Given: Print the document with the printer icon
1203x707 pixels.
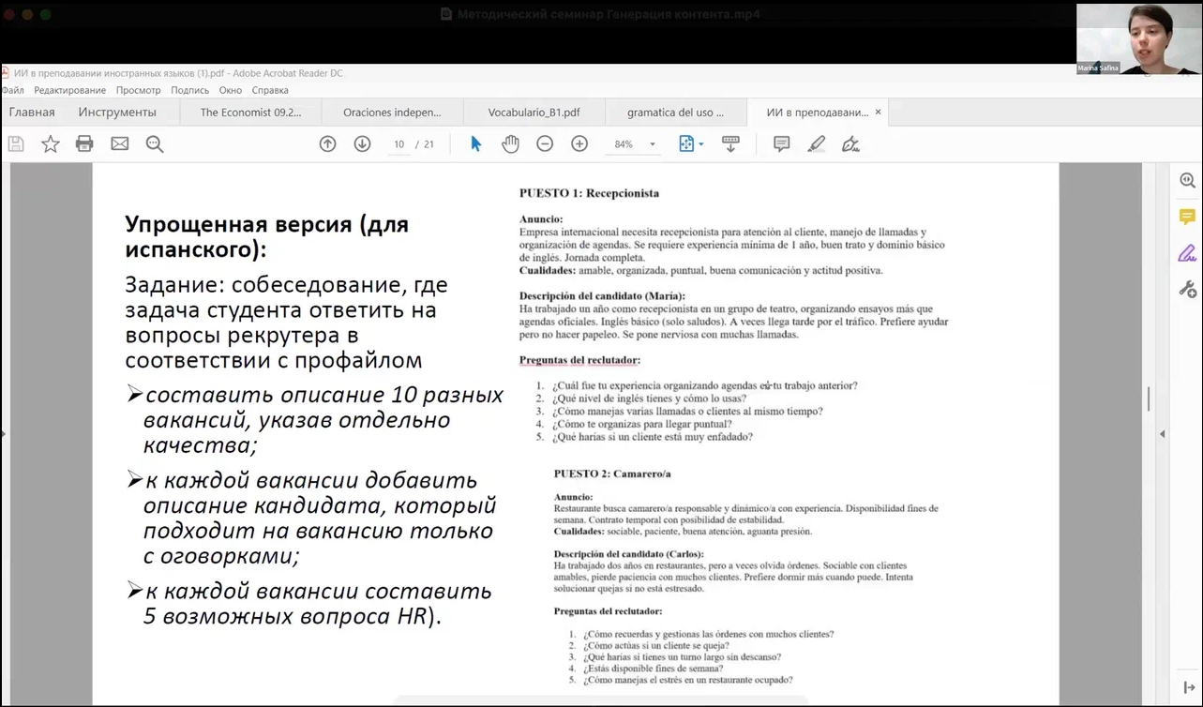Looking at the screenshot, I should coord(84,143).
